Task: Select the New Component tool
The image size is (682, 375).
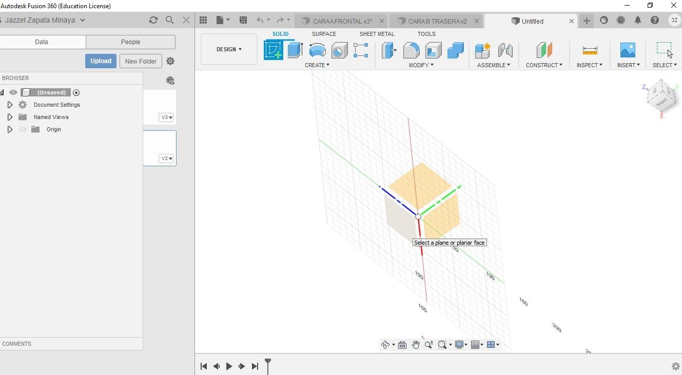Action: tap(483, 50)
